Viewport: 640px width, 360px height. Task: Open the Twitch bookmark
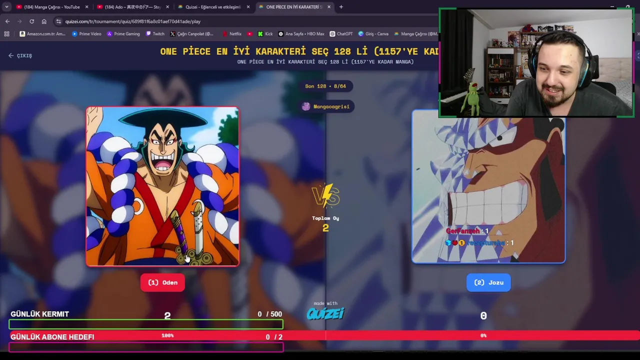pos(155,34)
